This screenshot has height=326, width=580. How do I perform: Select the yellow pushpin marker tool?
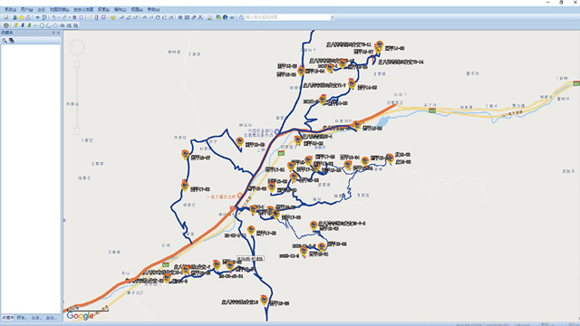pyautogui.click(x=16, y=25)
